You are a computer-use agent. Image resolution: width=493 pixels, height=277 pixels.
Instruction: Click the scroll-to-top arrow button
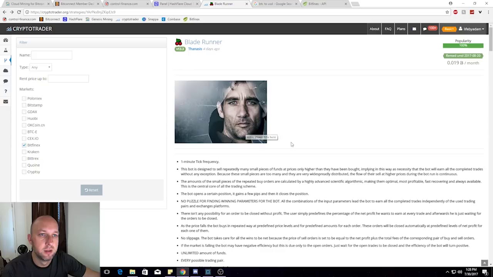[x=485, y=263]
